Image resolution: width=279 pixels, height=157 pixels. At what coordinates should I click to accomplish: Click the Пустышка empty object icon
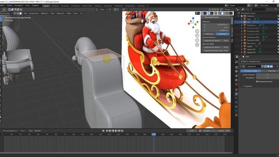point(245,43)
